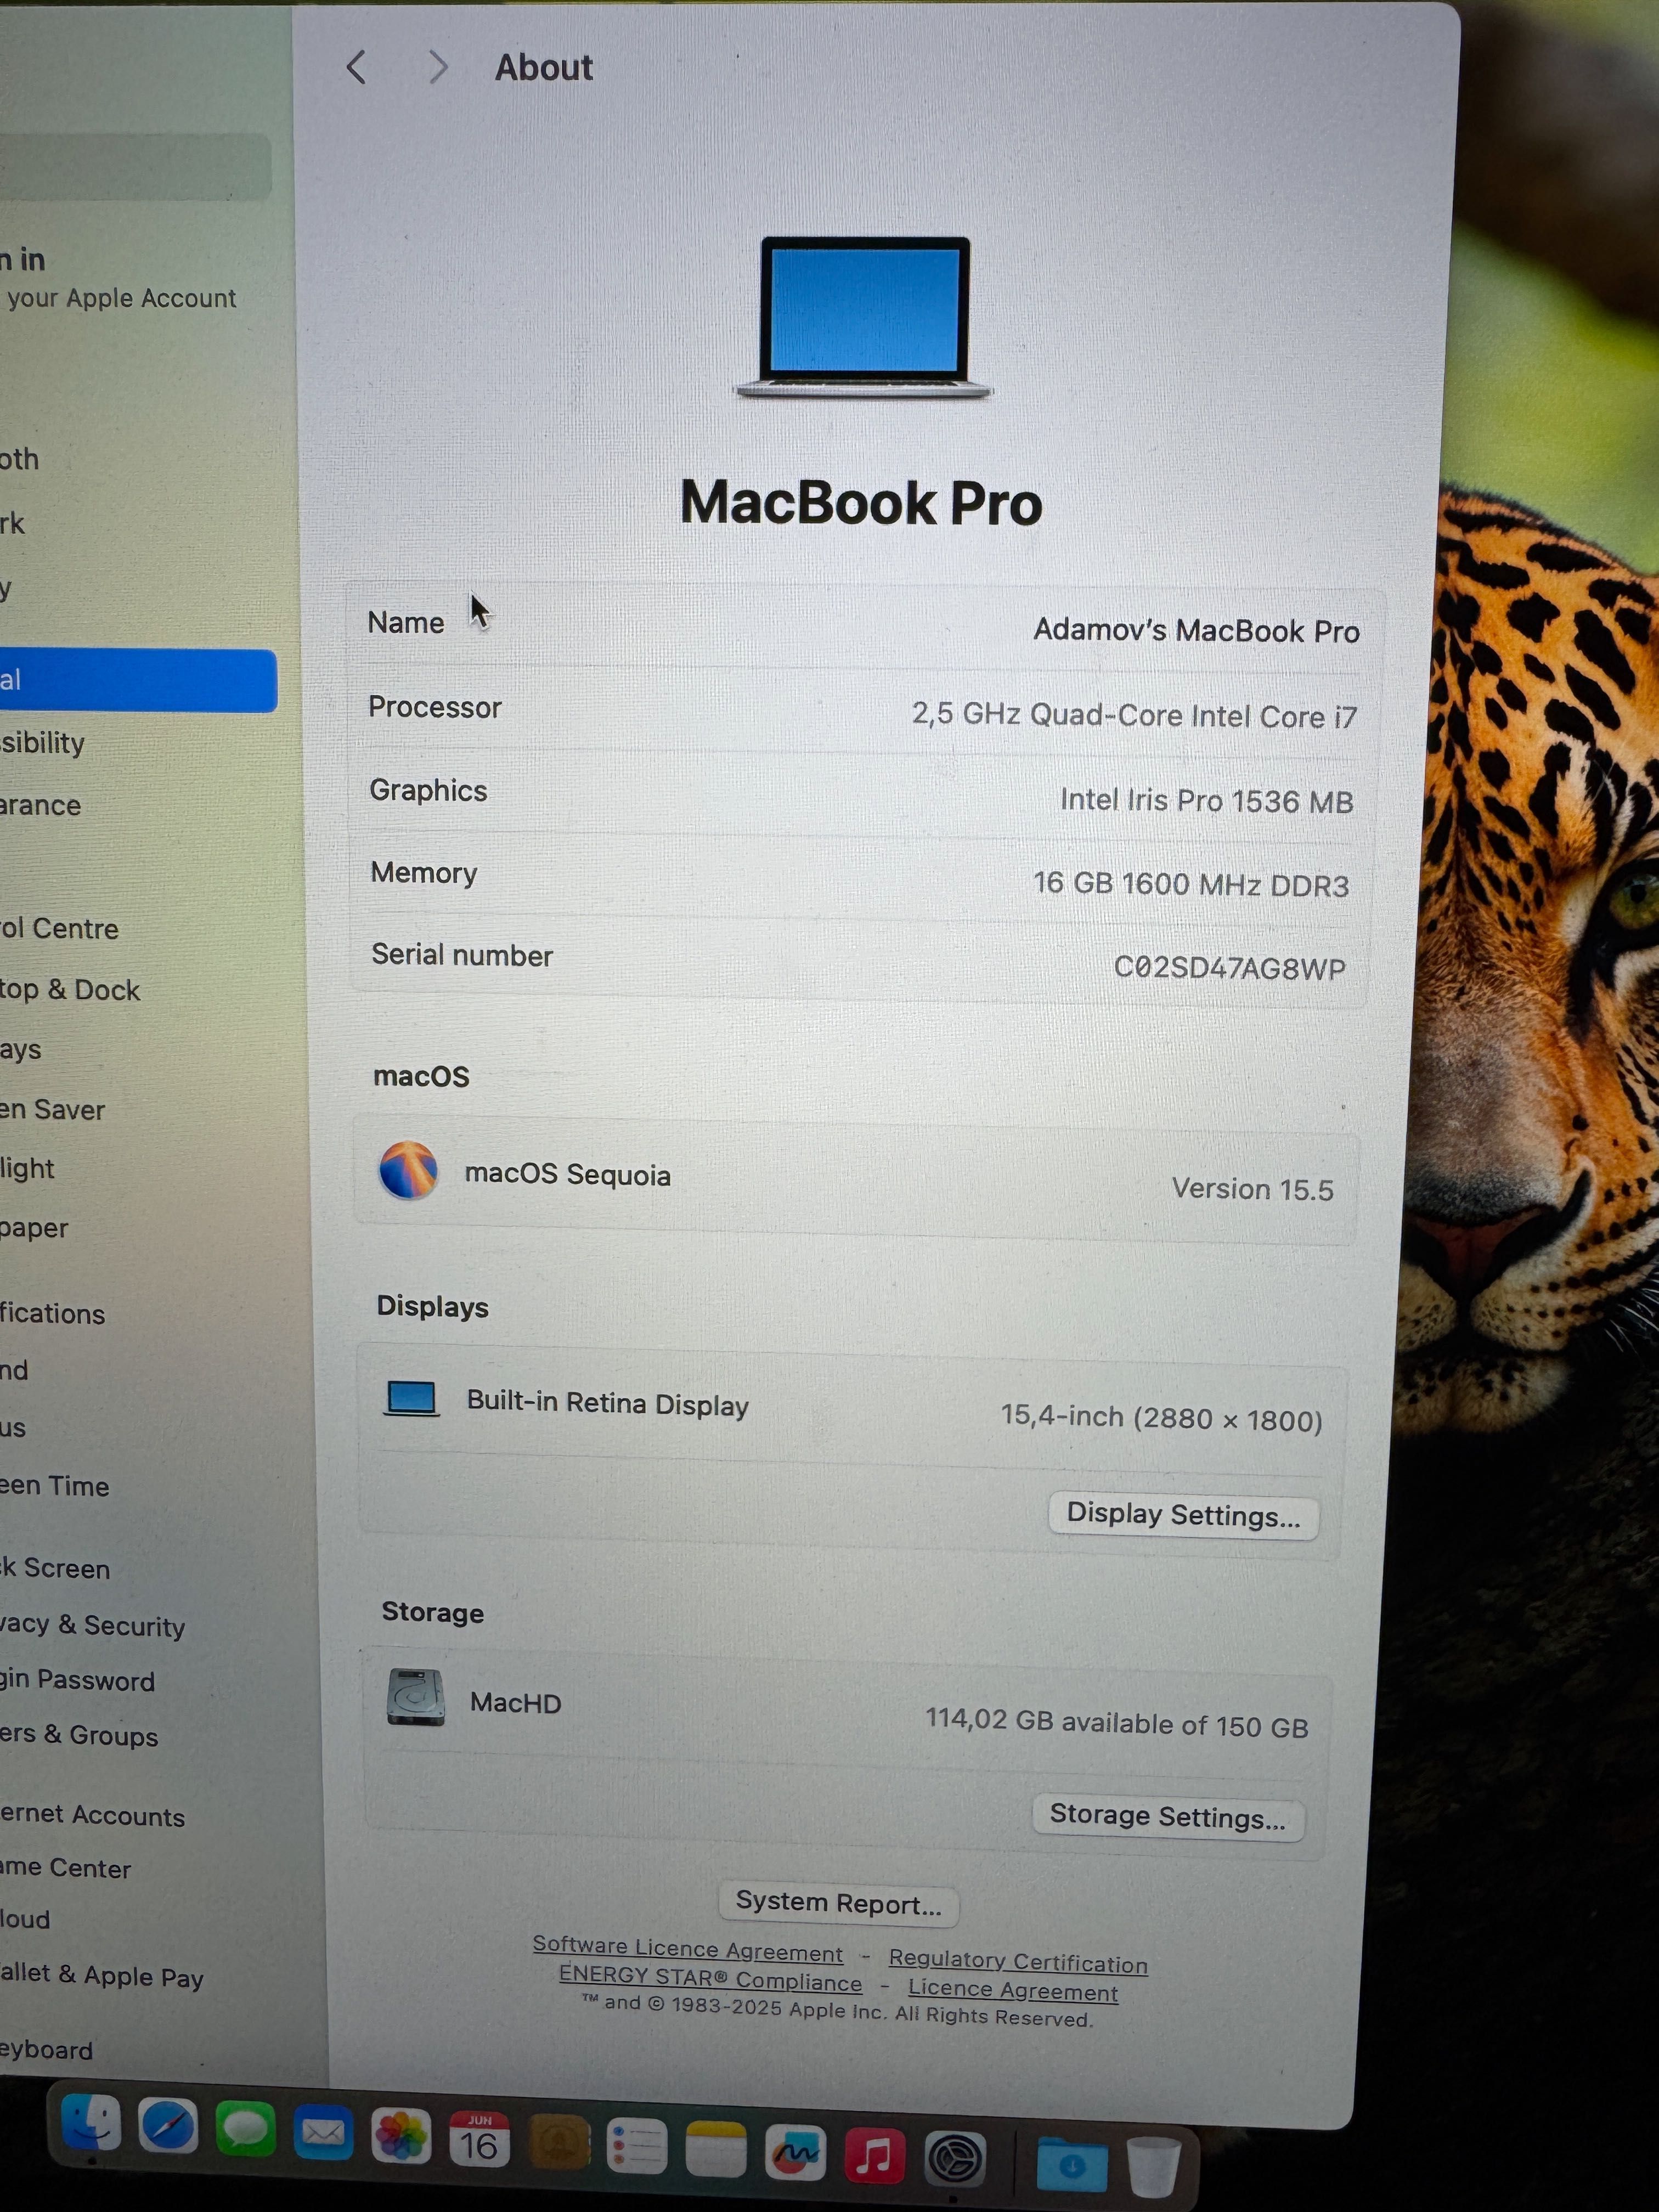Click the computer name Adamov's MacBook Pro
The image size is (1659, 2212).
pos(1196,631)
